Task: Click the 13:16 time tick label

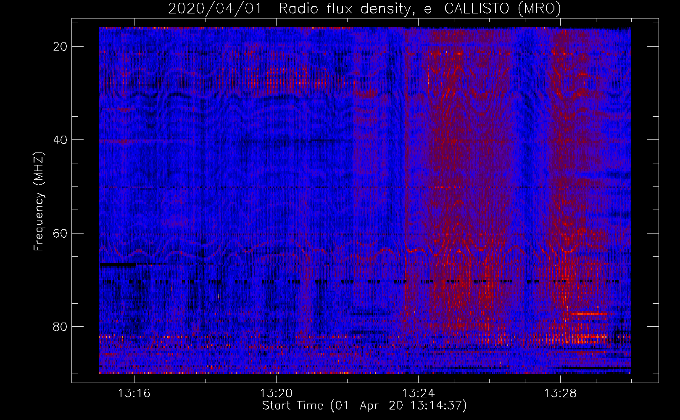Action: point(134,394)
